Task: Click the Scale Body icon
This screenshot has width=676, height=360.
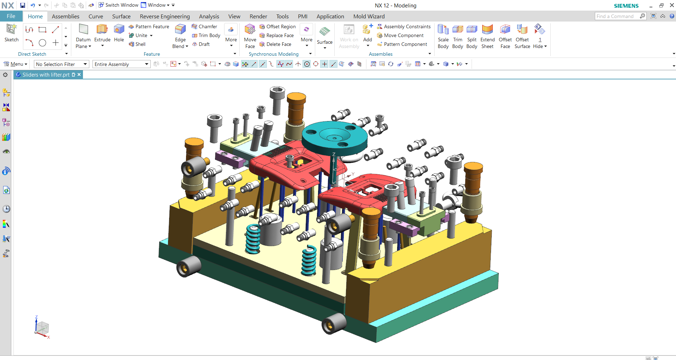Action: 443,30
